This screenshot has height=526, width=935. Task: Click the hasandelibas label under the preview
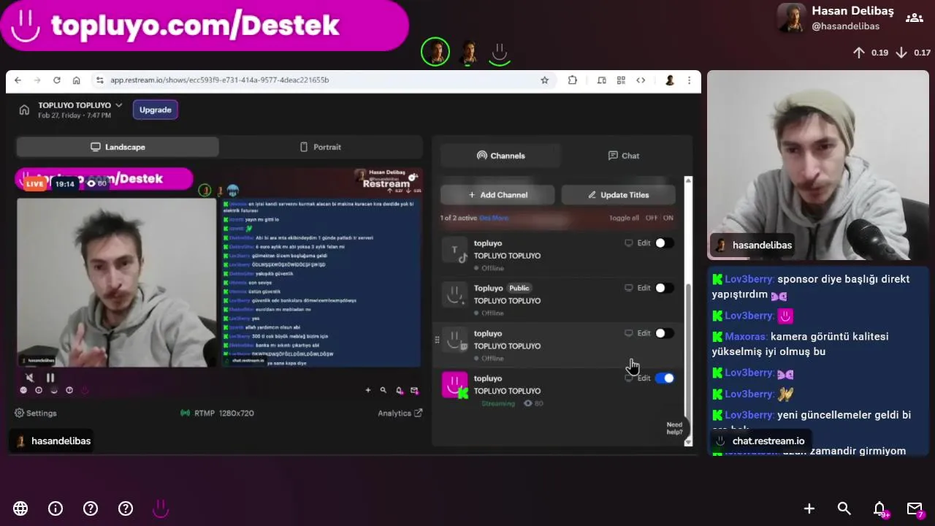tap(53, 441)
